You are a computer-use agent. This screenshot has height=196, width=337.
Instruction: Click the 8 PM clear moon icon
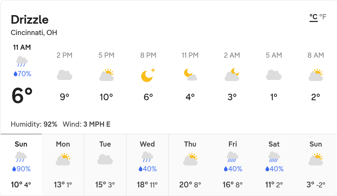click(148, 75)
